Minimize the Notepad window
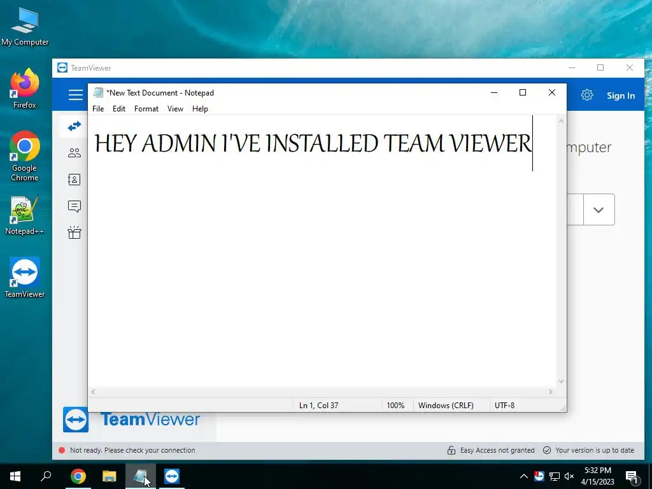Screen dimensions: 652x489 (494, 92)
